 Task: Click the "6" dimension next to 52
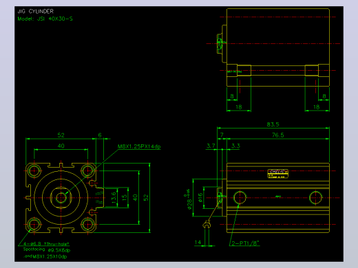tap(100, 135)
